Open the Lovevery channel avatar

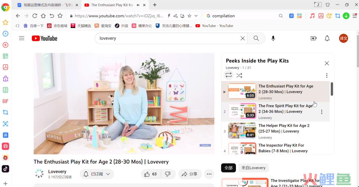pos(39,174)
